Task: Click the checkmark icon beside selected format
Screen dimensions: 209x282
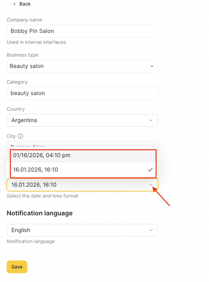Action: (150, 170)
